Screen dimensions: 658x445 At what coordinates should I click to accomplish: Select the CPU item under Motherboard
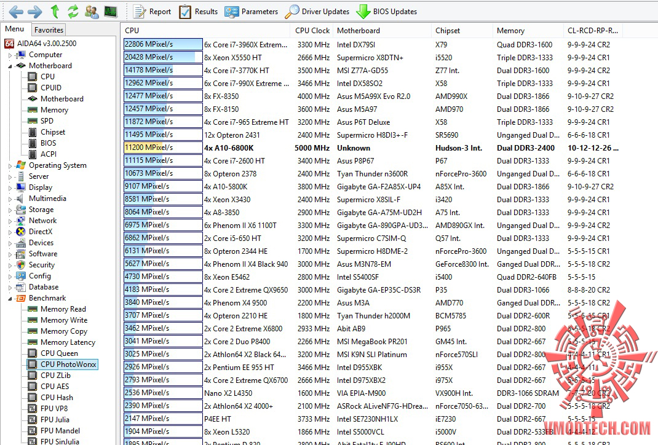[47, 76]
